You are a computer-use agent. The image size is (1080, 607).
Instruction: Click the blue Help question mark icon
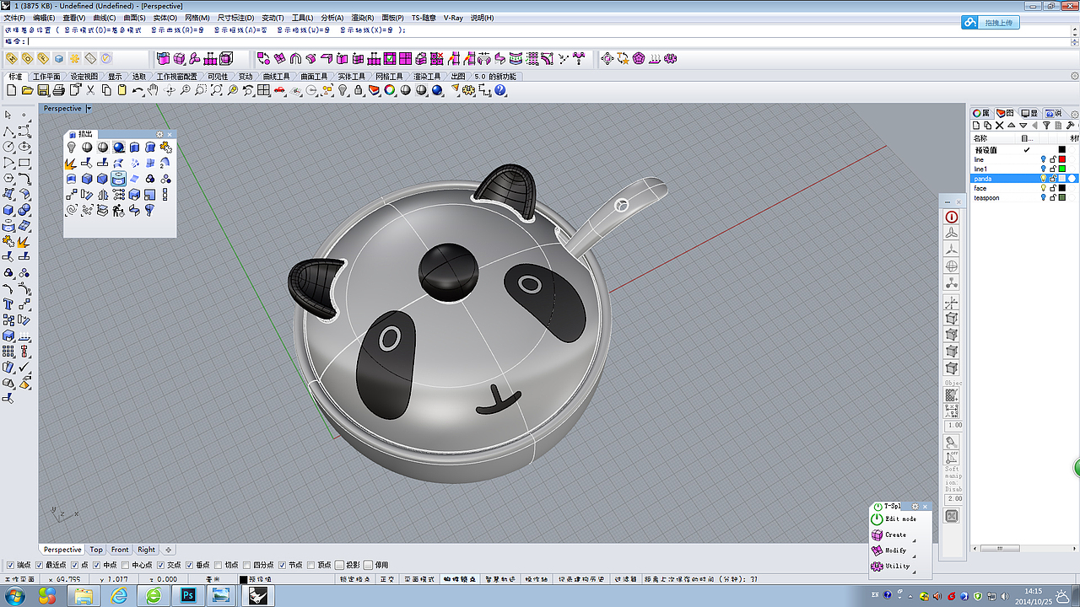500,90
